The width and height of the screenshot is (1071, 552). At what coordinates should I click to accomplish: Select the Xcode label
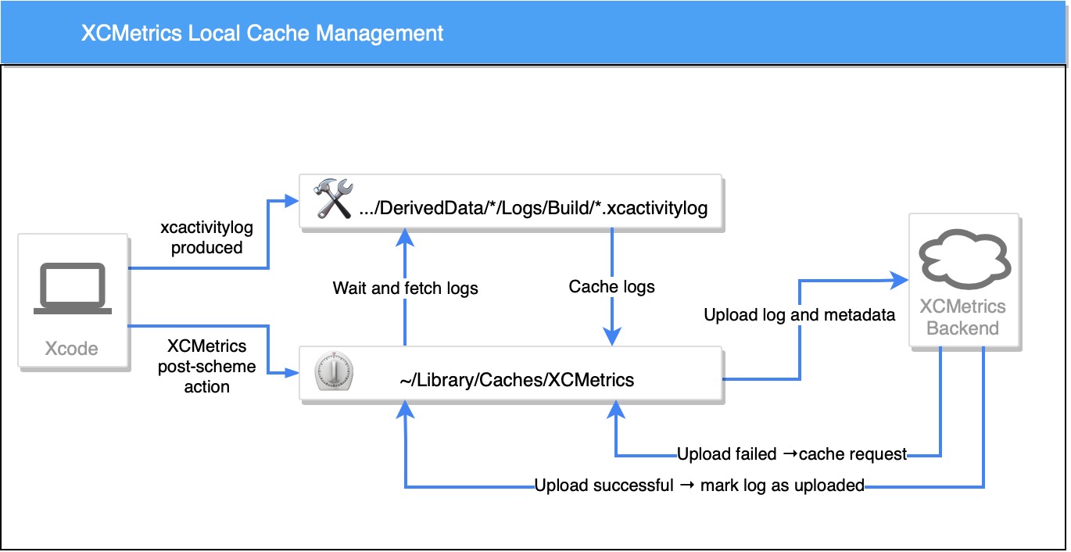pyautogui.click(x=71, y=348)
